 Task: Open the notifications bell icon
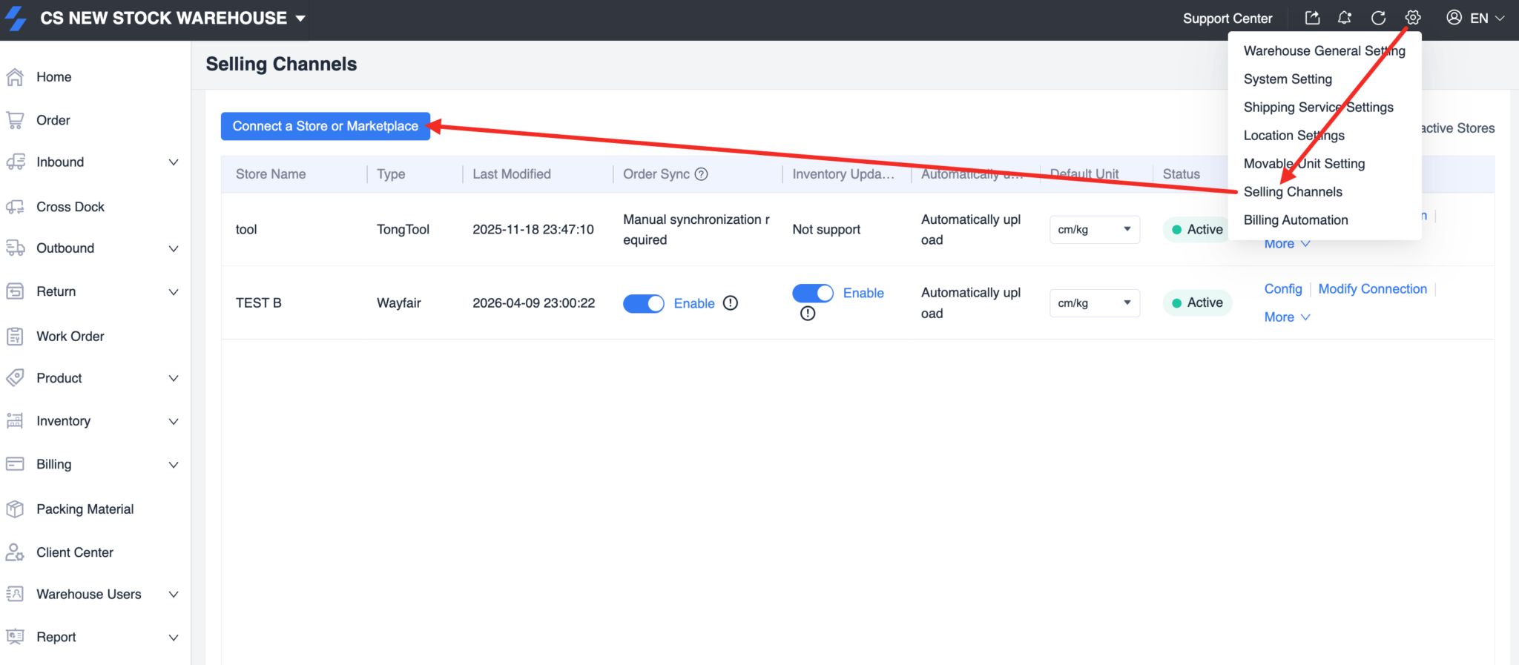pyautogui.click(x=1344, y=18)
